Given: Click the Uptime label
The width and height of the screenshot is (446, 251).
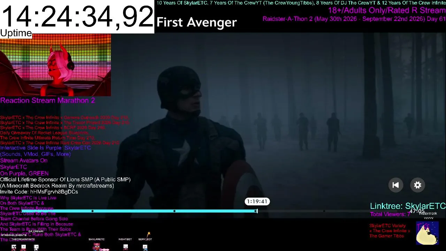Looking at the screenshot, I should (x=16, y=33).
